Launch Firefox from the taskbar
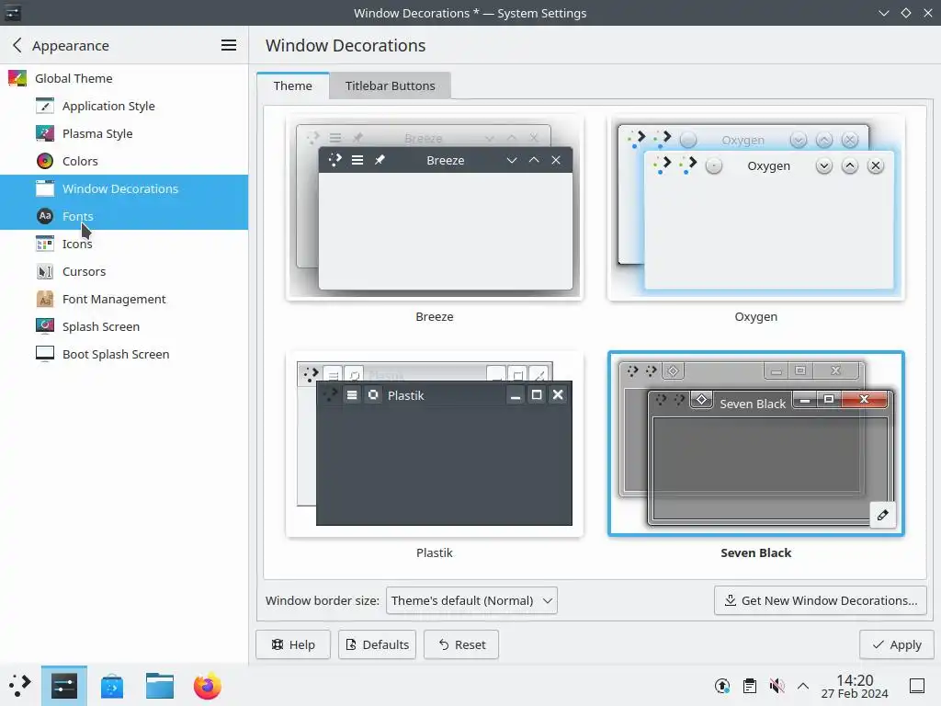The height and width of the screenshot is (706, 941). [x=208, y=686]
